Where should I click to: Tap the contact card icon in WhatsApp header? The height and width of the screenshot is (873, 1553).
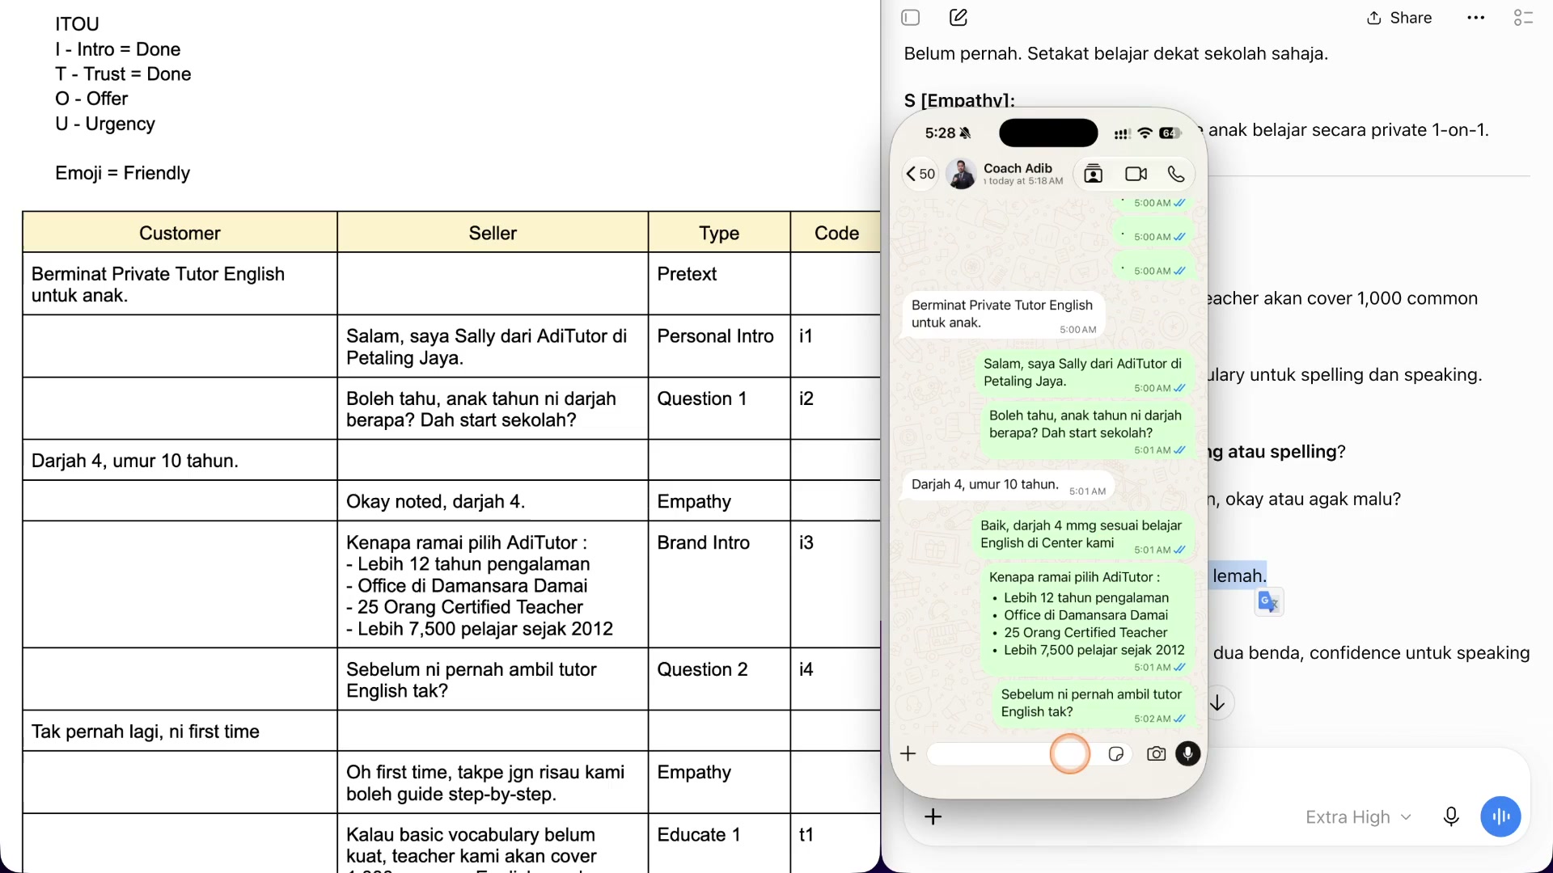(1094, 174)
